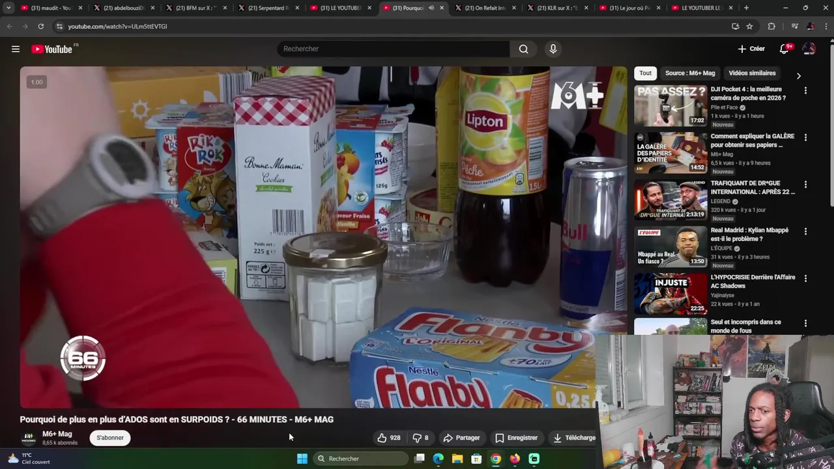Screen dimensions: 834x469
Task: Click the Chrome address bar URL
Action: [117, 26]
